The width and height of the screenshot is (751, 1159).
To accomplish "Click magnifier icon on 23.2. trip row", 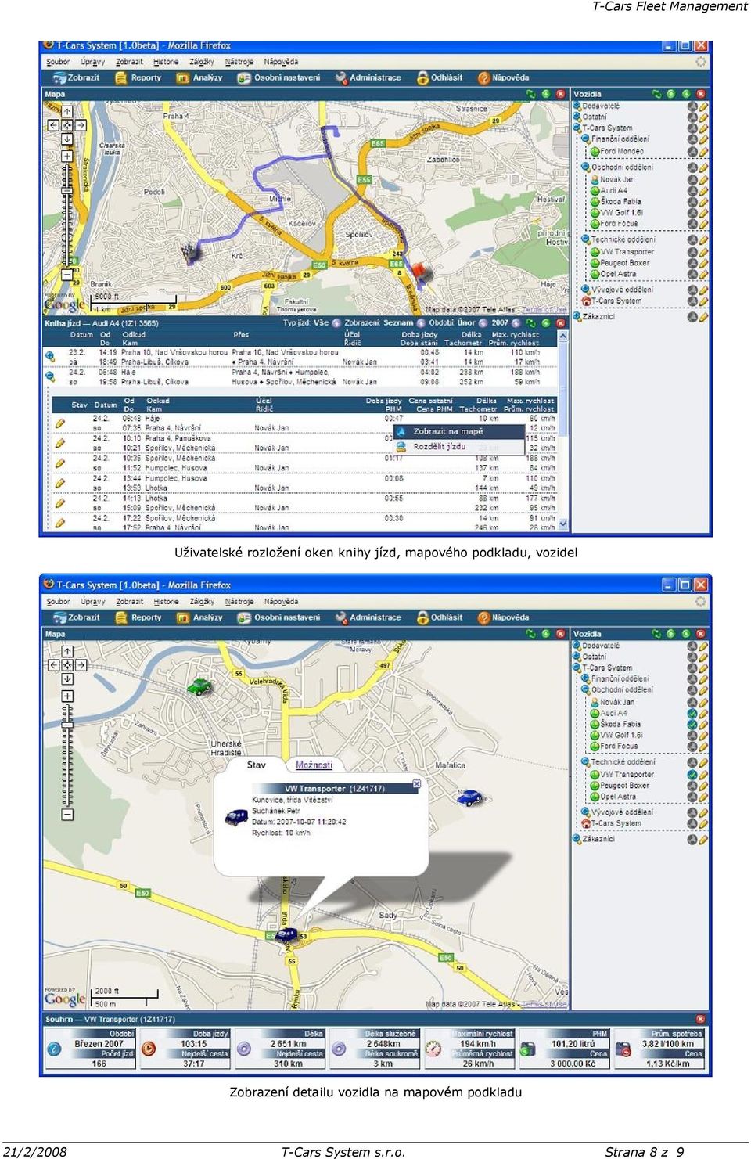I will click(x=50, y=356).
